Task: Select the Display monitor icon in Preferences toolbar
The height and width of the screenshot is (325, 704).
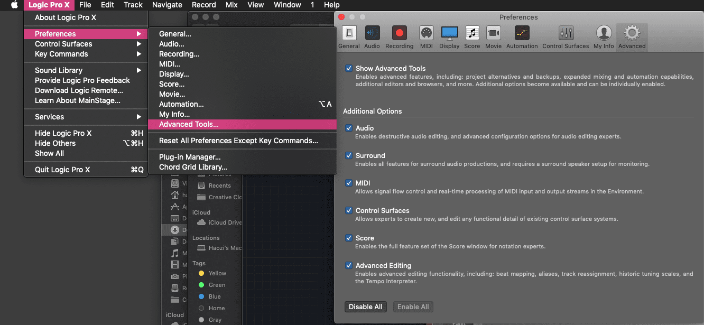Action: point(449,33)
